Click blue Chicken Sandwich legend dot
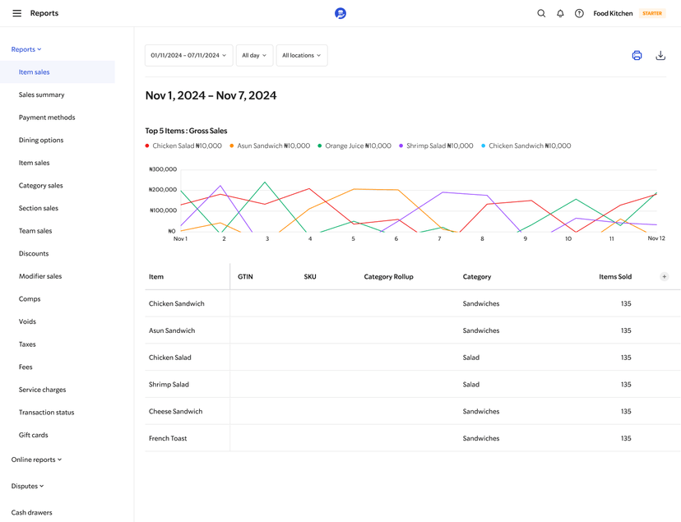This screenshot has width=681, height=522. [483, 146]
